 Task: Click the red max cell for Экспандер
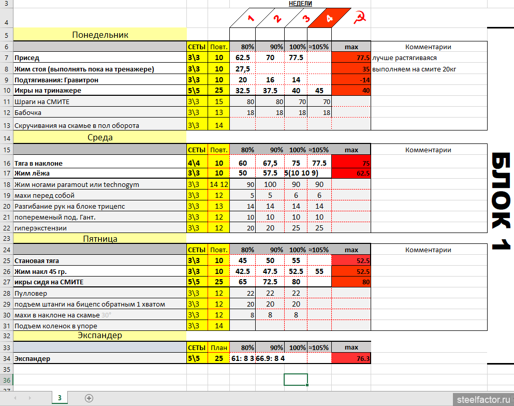click(351, 358)
